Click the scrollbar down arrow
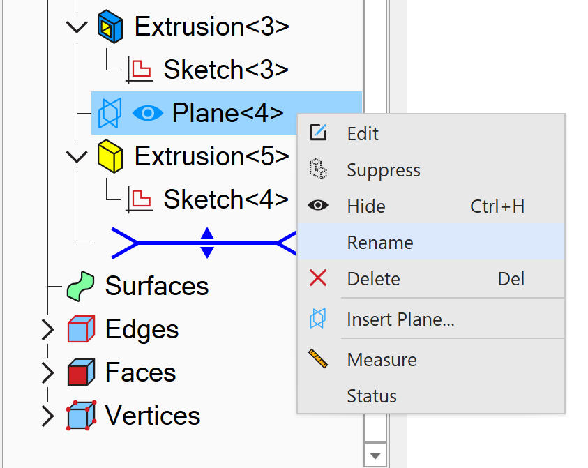 pos(375,455)
